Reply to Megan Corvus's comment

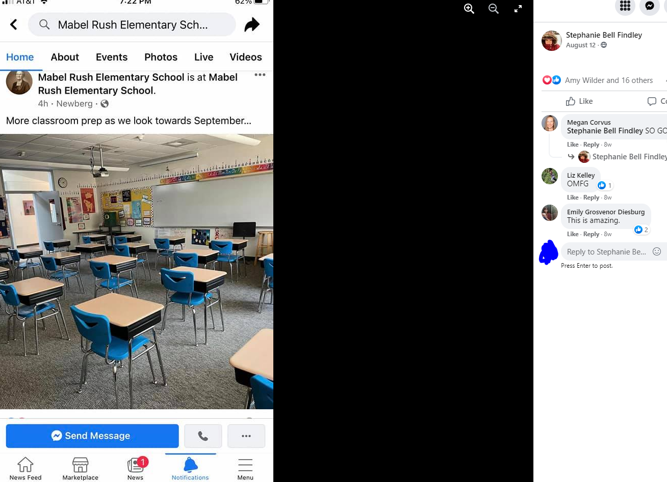point(591,145)
